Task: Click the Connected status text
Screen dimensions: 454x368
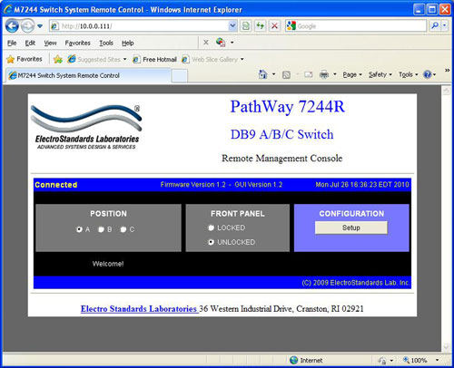Action: tap(56, 185)
